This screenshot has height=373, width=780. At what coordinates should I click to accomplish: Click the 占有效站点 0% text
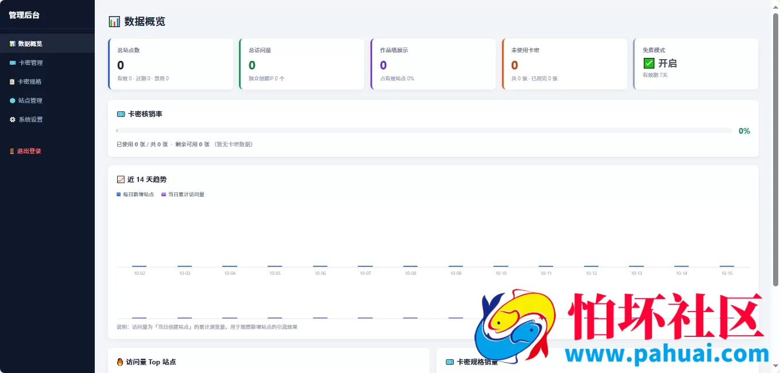coord(397,79)
